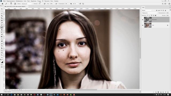
Task: Go to Home screen via house icon
Action: click(x=2, y=4)
